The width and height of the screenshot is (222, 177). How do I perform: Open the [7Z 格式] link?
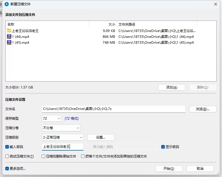pyautogui.click(x=72, y=118)
